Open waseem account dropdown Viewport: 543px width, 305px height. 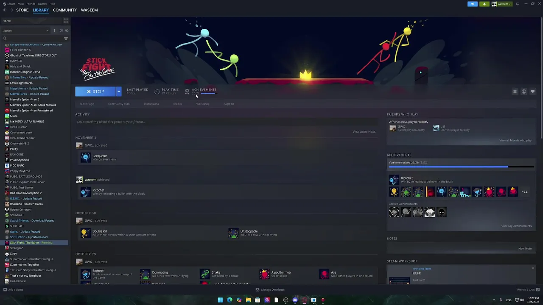pos(502,4)
